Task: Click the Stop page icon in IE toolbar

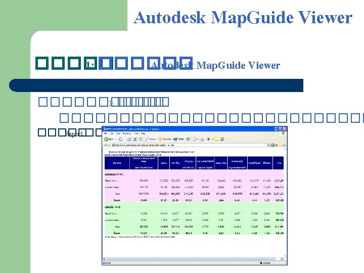Action: click(129, 139)
